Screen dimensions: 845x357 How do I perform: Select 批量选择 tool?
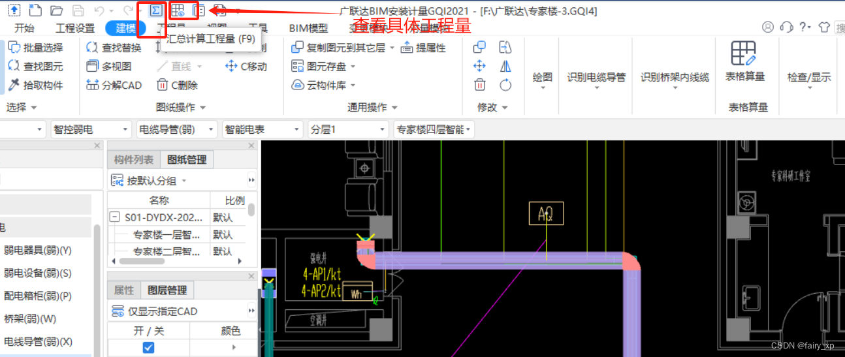pos(36,48)
